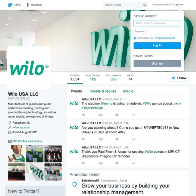The width and height of the screenshot is (196, 196).
Task: Switch to the Tweets & replies tab
Action: (x=103, y=91)
